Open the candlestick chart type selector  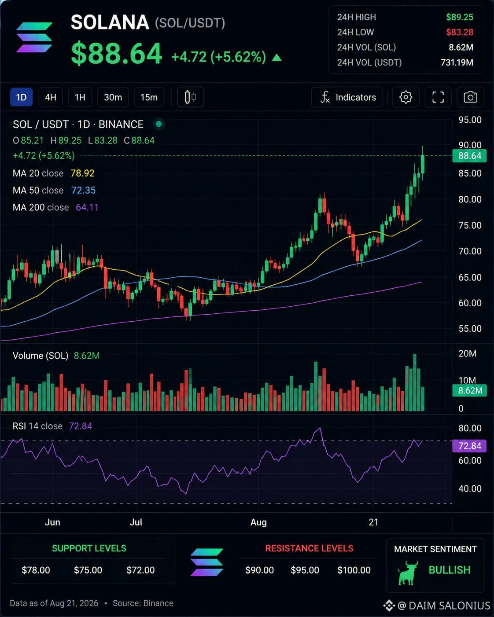coord(191,97)
